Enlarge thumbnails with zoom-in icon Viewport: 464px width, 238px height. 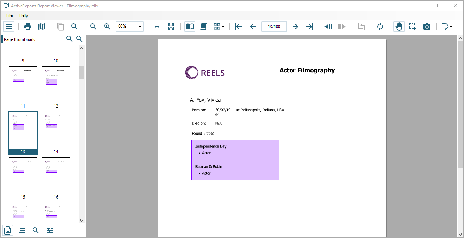[69, 39]
